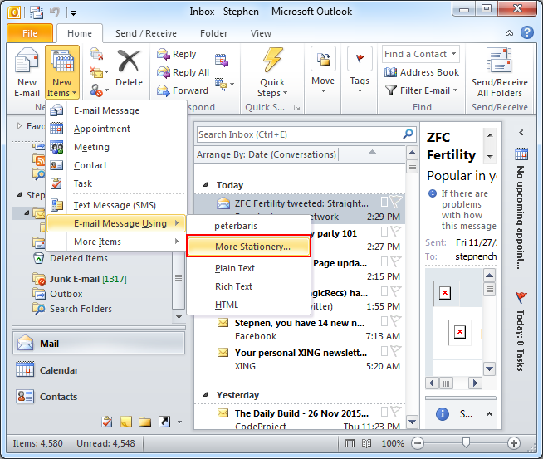Click the search magnifier icon

point(408,134)
